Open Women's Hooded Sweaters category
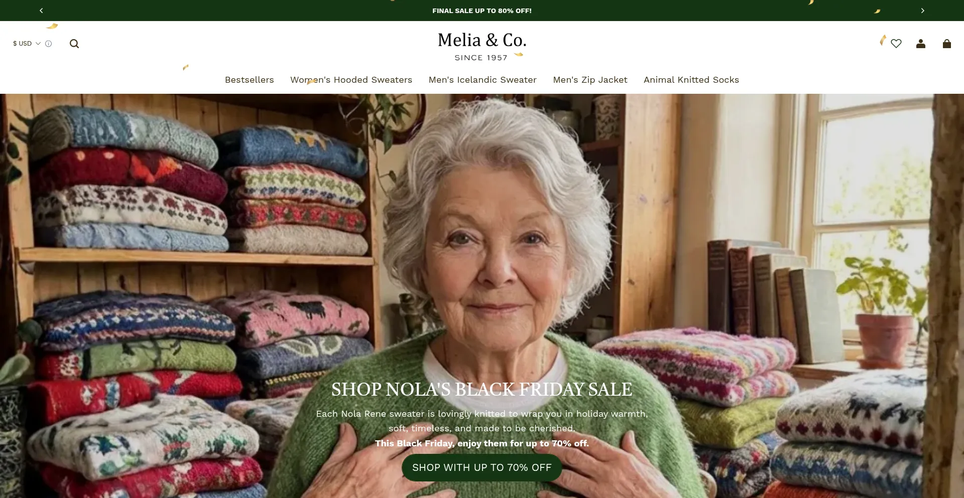Image resolution: width=964 pixels, height=498 pixels. [x=351, y=80]
